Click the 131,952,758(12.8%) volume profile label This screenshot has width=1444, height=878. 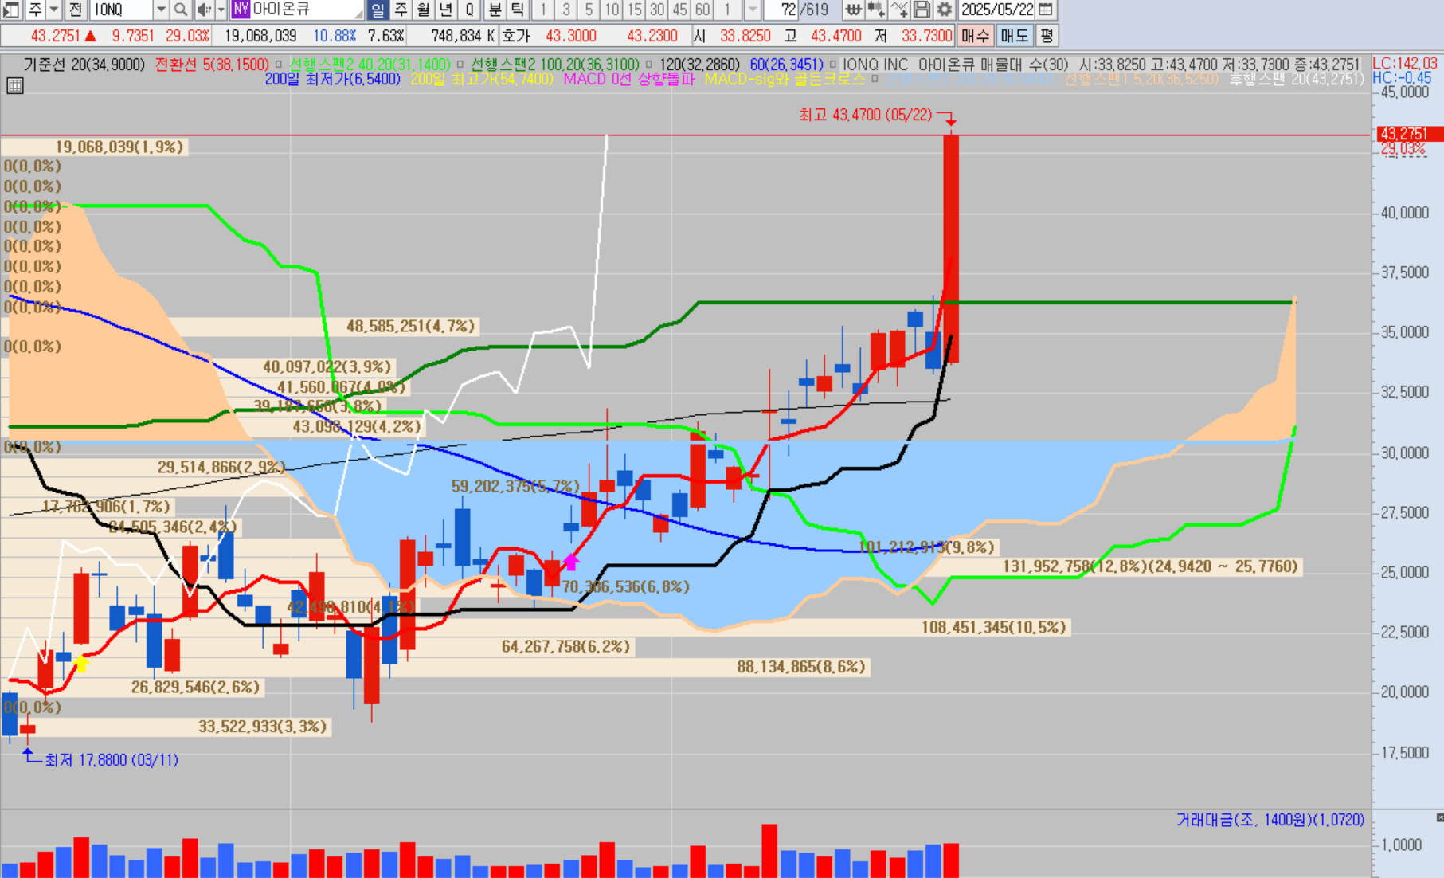[x=1150, y=566]
